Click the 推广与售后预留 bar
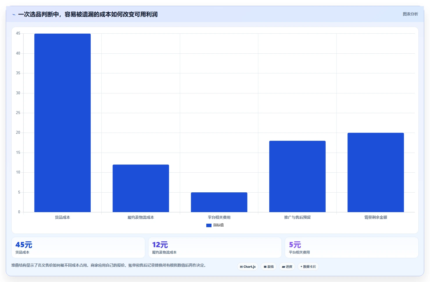The height and width of the screenshot is (282, 430). (297, 176)
